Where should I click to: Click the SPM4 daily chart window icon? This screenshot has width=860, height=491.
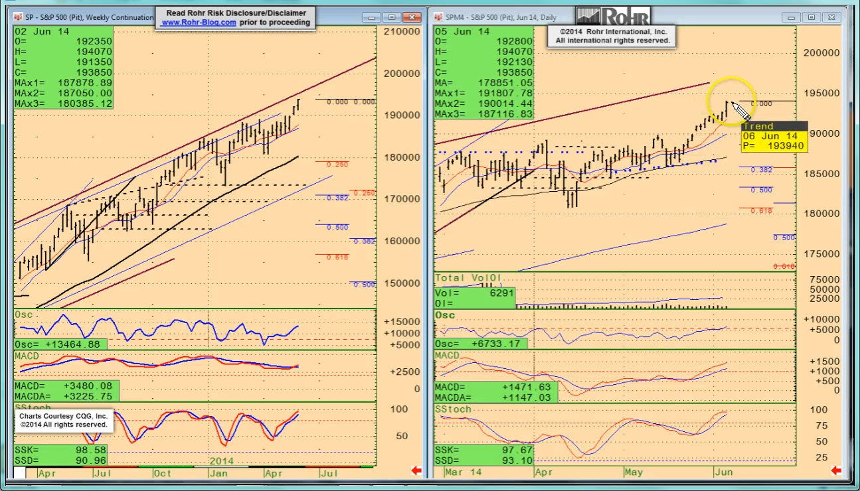[440, 17]
